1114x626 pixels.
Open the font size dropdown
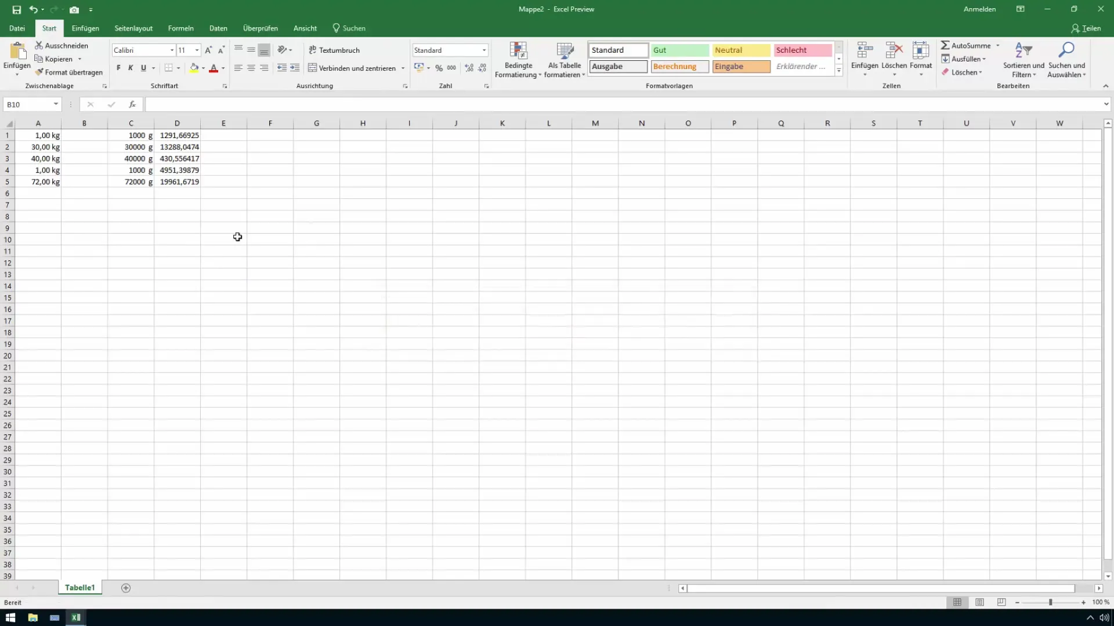197,50
